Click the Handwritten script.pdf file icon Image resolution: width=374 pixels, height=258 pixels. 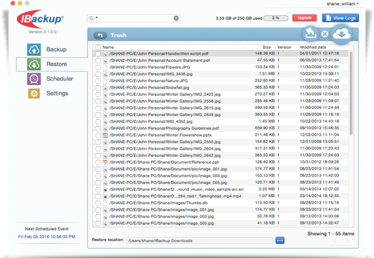point(105,54)
